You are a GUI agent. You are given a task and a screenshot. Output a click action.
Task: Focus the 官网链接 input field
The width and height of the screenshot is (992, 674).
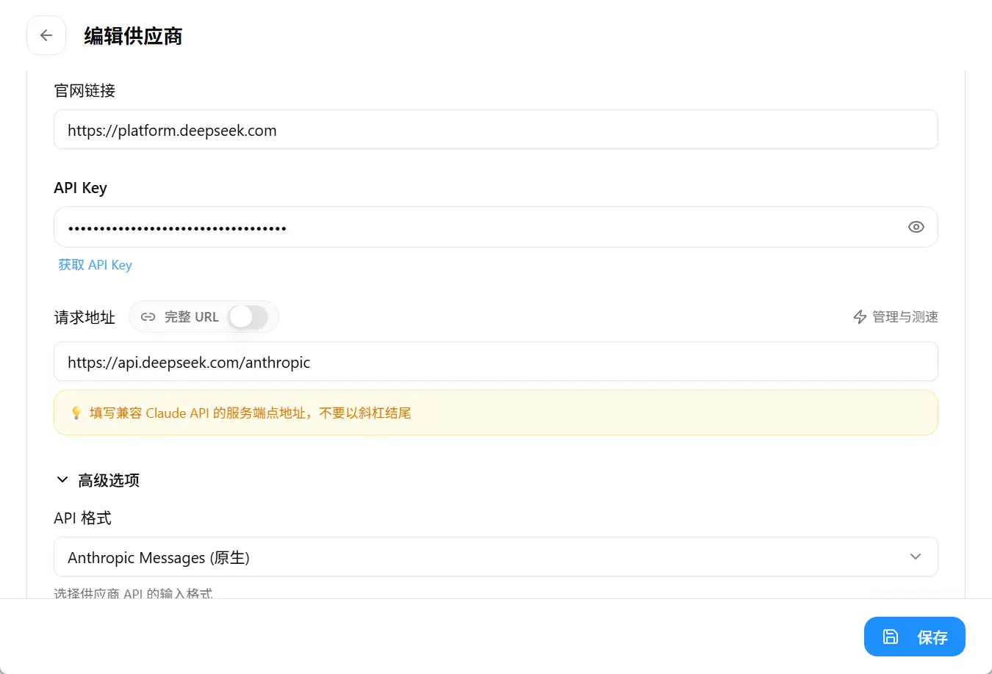(496, 130)
